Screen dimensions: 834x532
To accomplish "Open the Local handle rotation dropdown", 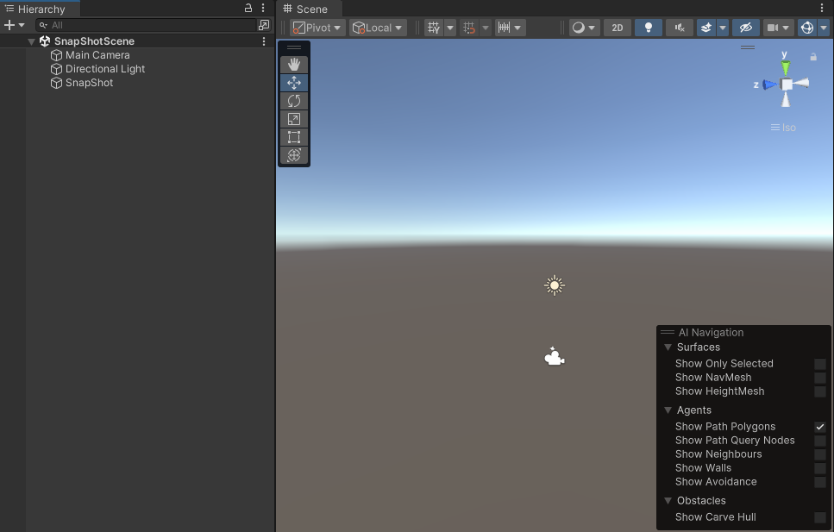I will pos(378,28).
